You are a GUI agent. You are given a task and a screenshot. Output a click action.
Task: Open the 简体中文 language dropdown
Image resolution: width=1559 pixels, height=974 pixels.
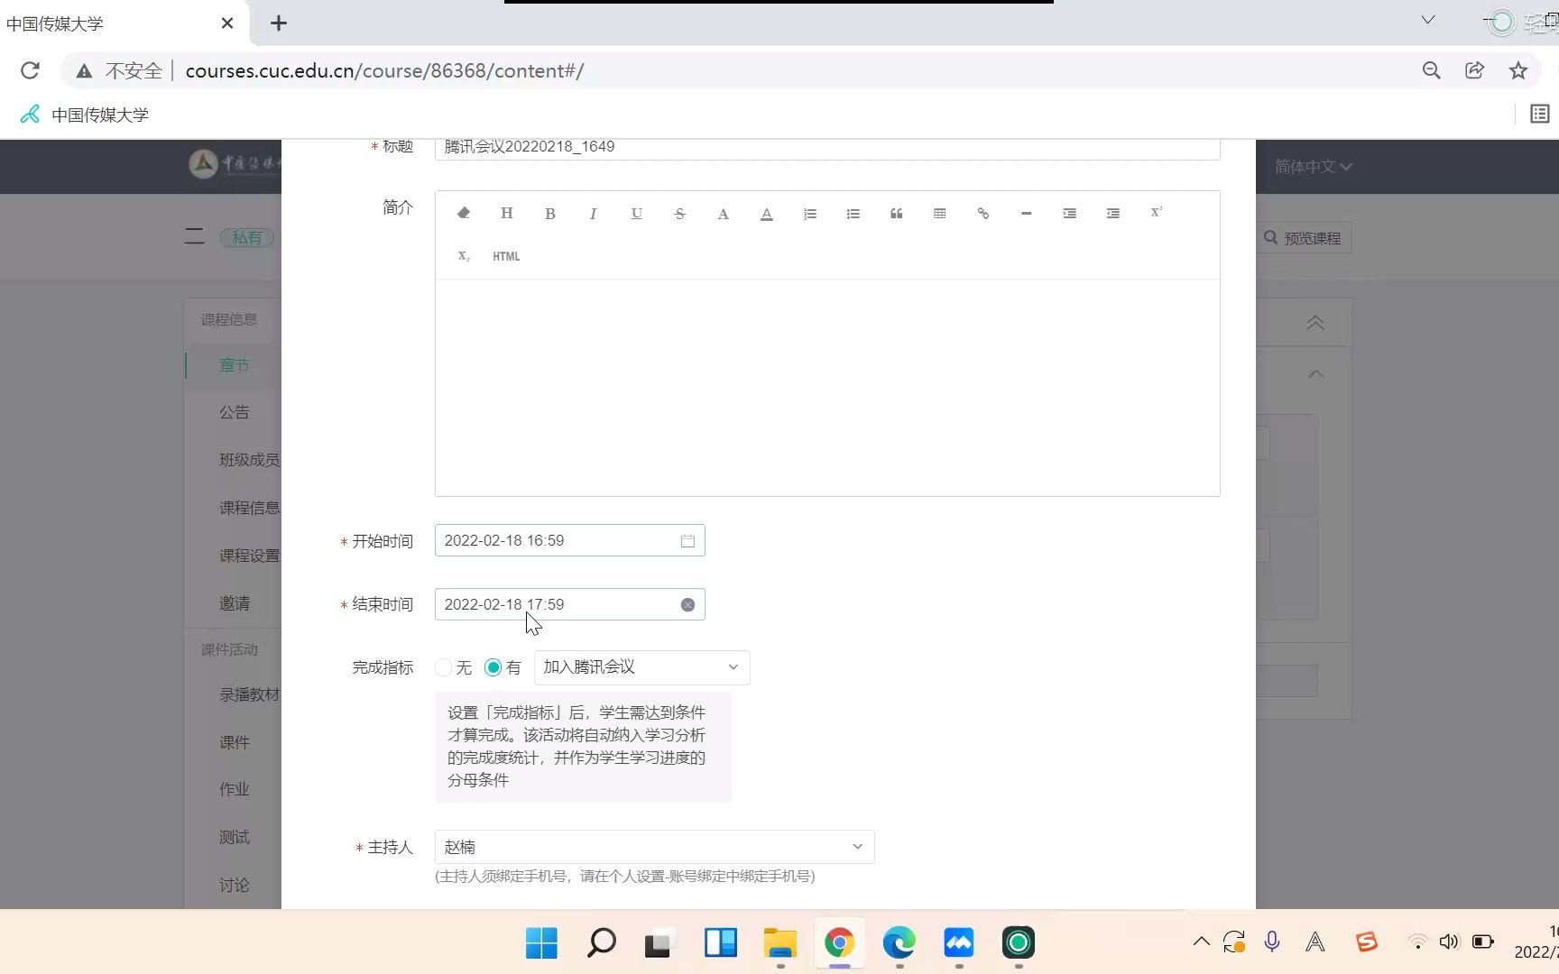[1313, 167]
